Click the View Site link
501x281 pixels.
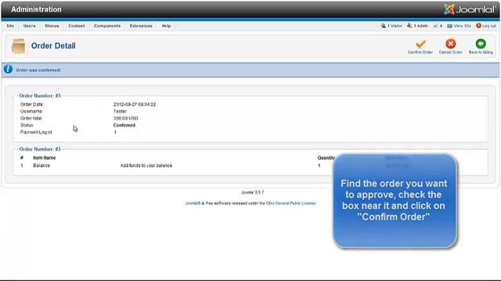tap(460, 26)
